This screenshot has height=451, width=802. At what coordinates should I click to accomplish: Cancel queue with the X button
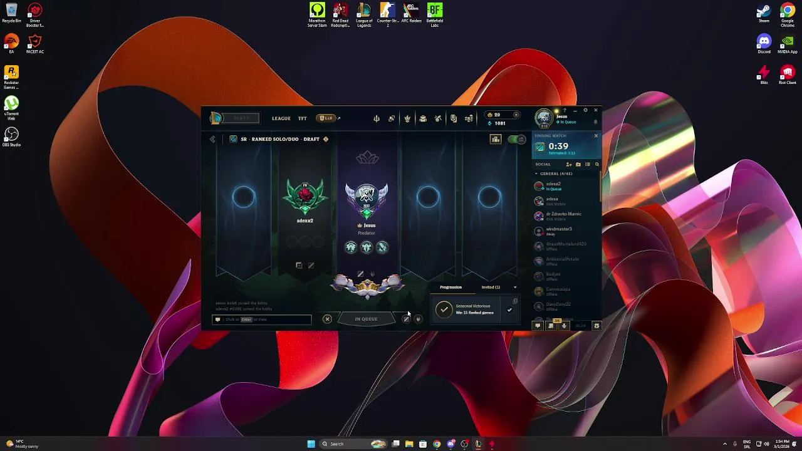(327, 319)
